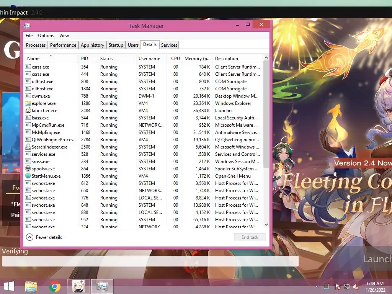Select svchost.exe with PID 952
The width and height of the screenshot is (392, 294).
(x=144, y=219)
